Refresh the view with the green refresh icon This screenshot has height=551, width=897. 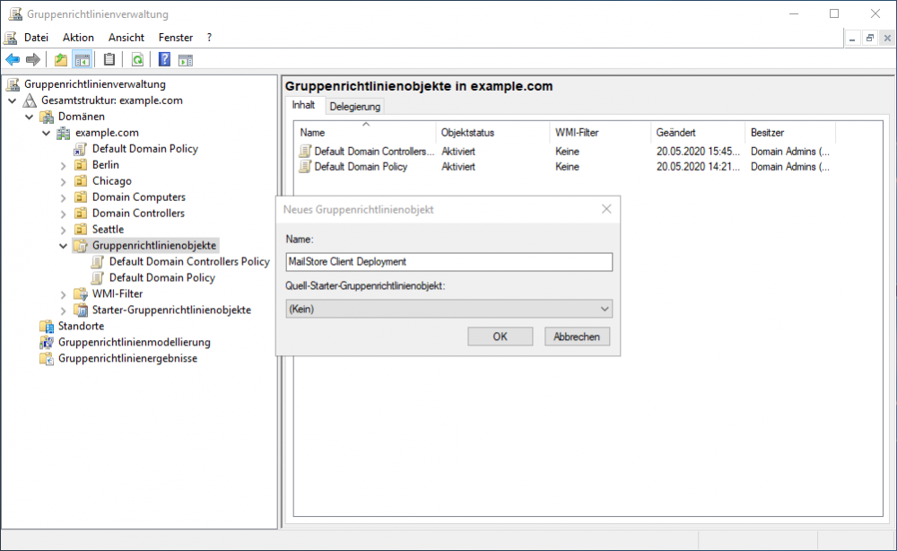coord(137,59)
